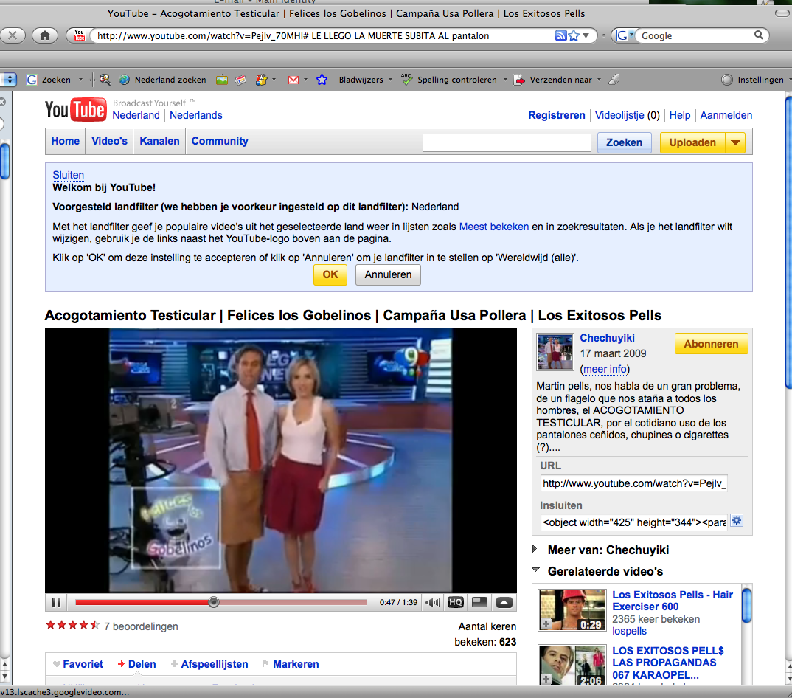792x698 pixels.
Task: Open Spelling controleren dropdown arrow
Action: point(505,80)
